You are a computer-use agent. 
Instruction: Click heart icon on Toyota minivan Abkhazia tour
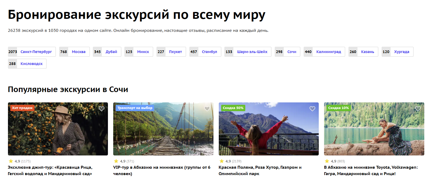click(x=418, y=109)
